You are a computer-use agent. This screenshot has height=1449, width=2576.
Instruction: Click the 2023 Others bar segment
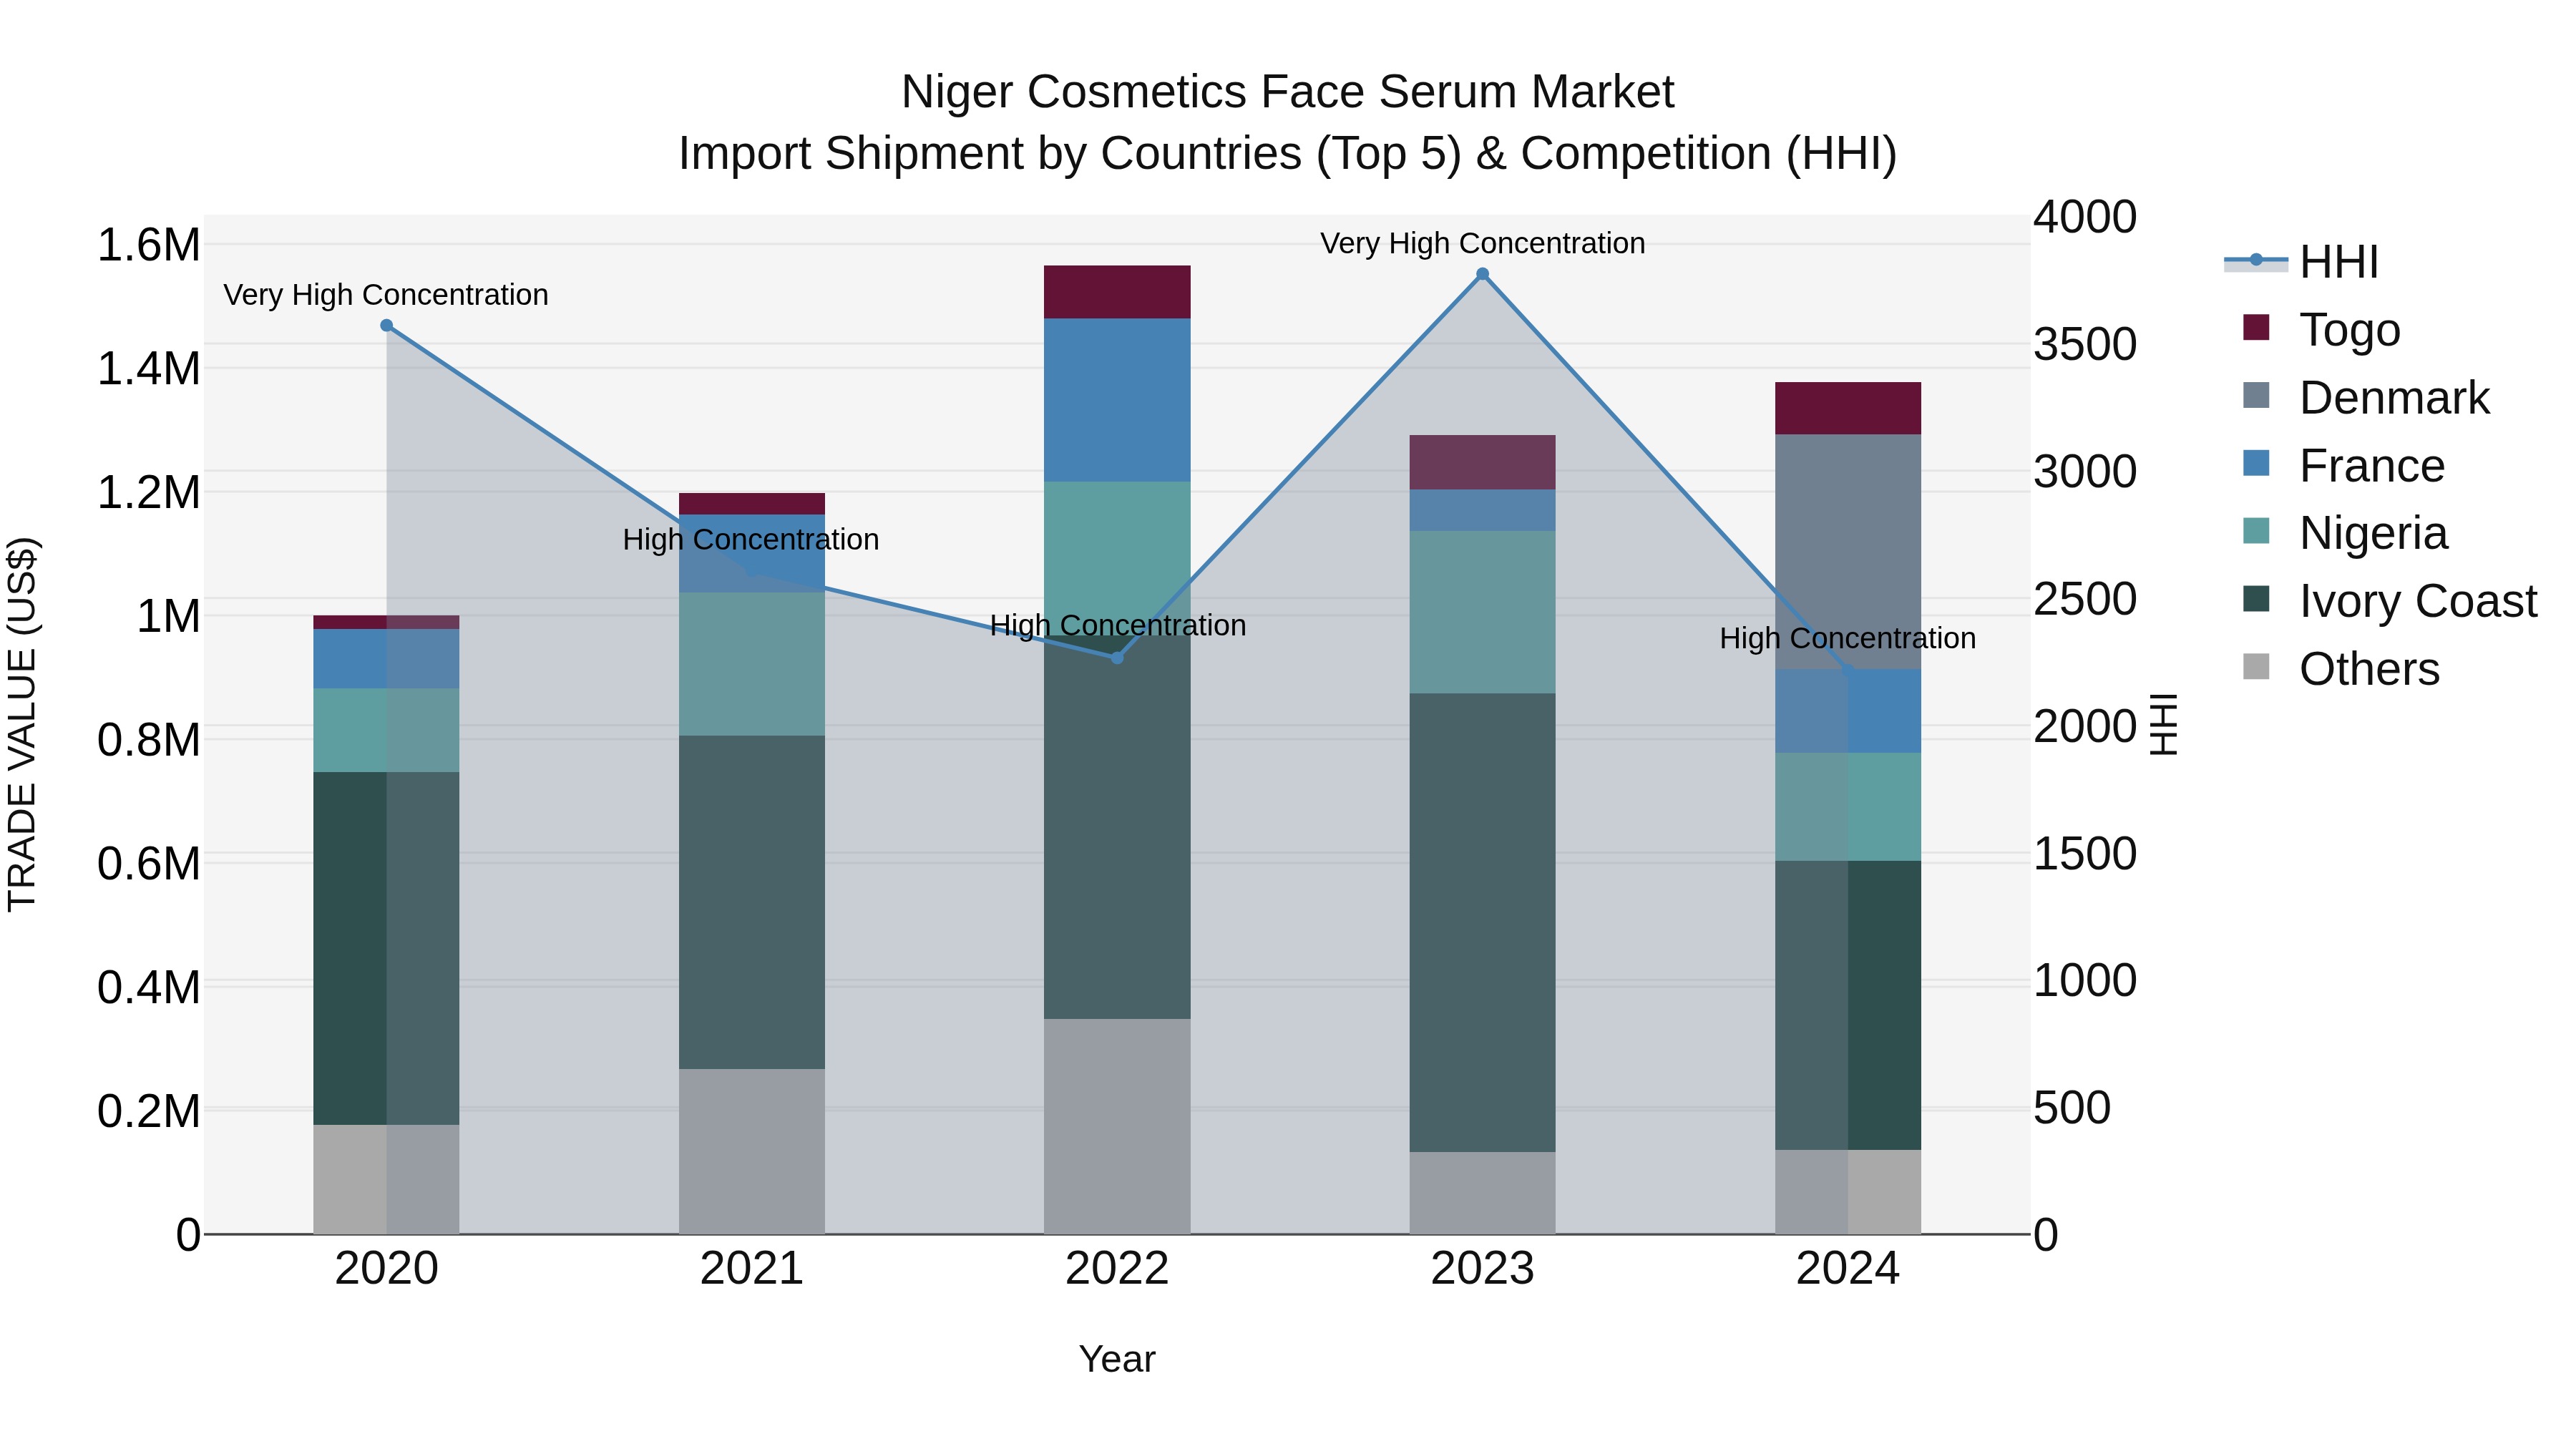click(1482, 1193)
